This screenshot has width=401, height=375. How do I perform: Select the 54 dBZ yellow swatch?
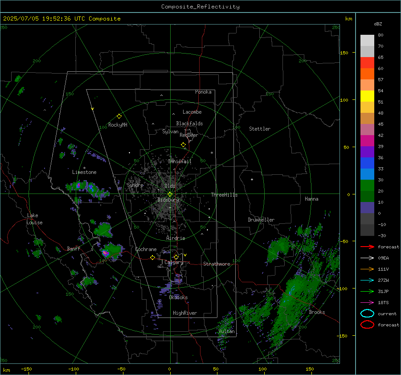(367, 96)
